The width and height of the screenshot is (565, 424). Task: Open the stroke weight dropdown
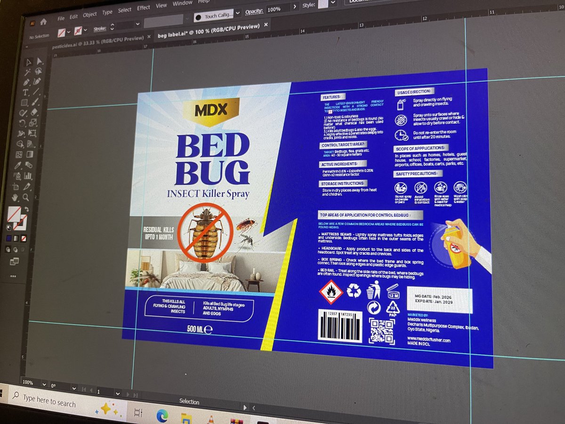pos(137,24)
